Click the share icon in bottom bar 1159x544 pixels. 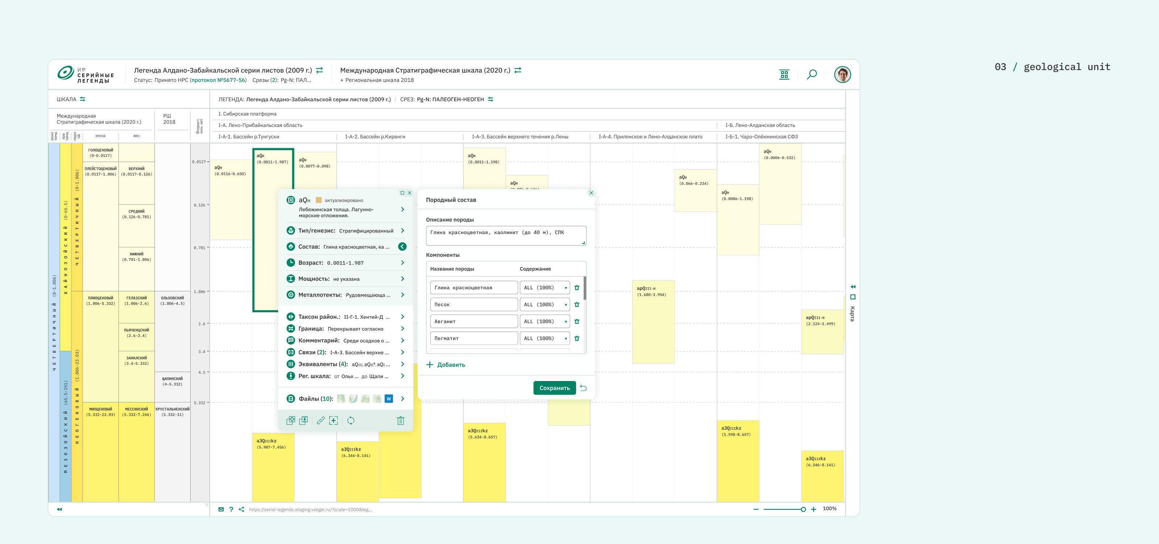pos(242,509)
